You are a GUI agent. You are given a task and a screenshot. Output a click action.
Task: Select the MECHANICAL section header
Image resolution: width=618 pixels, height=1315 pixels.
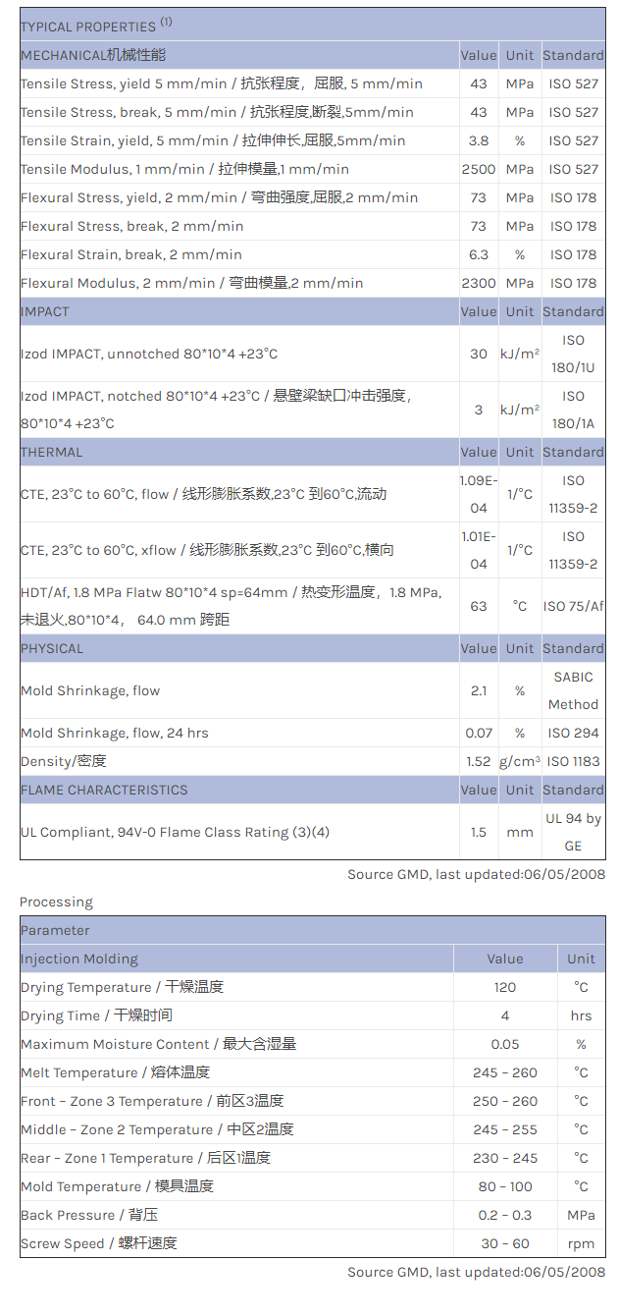[93, 56]
